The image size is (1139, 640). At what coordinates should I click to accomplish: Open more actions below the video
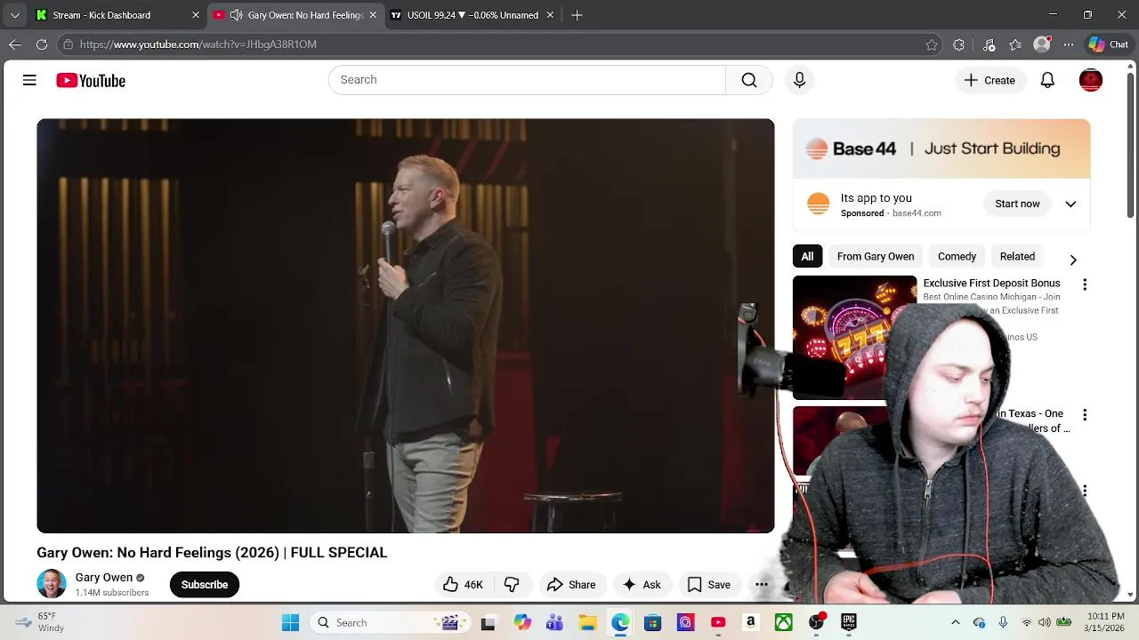click(762, 584)
